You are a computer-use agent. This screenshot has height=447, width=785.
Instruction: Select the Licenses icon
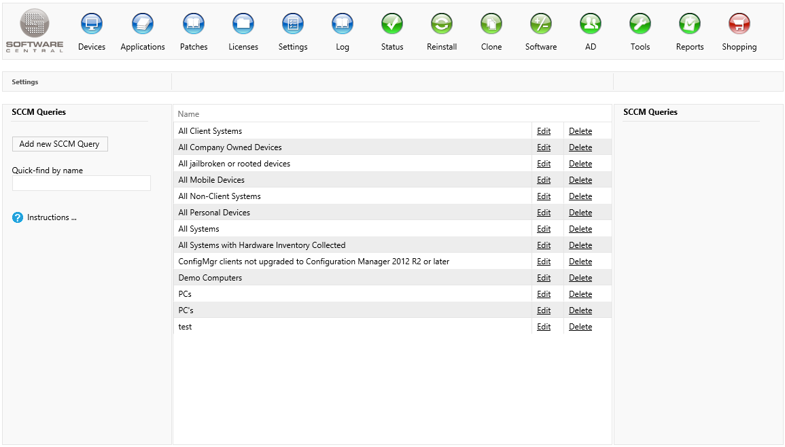click(243, 24)
